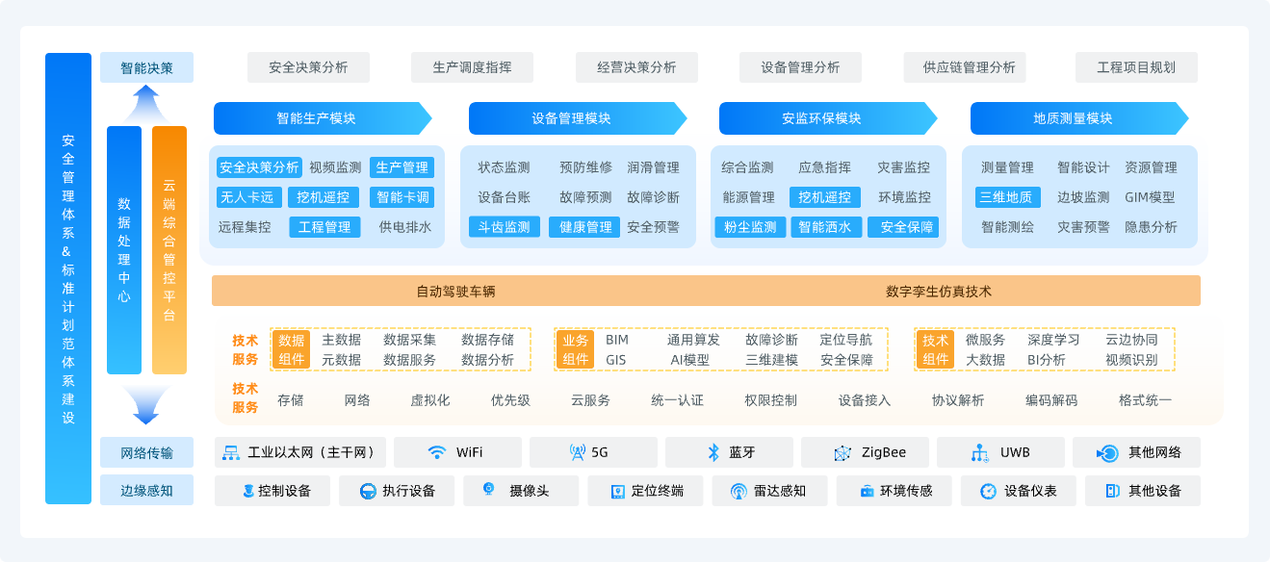Viewport: 1270px width, 562px height.
Task: Click the 工程项目规划 box
Action: [x=1136, y=67]
